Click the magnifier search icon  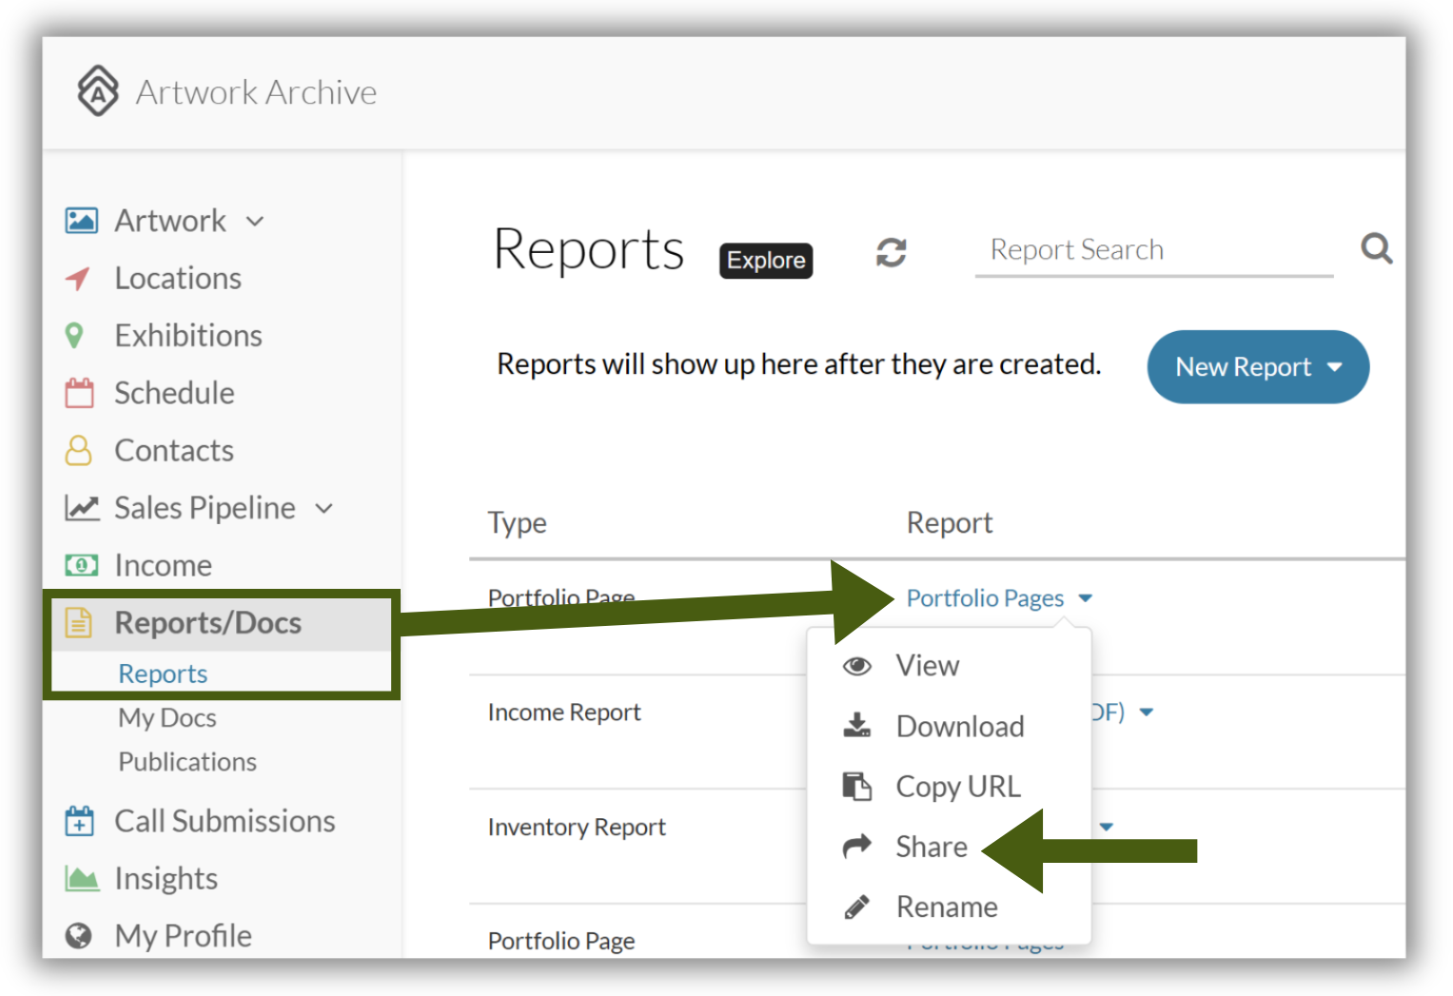pos(1376,249)
